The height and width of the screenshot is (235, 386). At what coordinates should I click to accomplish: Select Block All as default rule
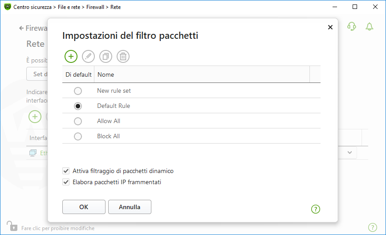(78, 136)
